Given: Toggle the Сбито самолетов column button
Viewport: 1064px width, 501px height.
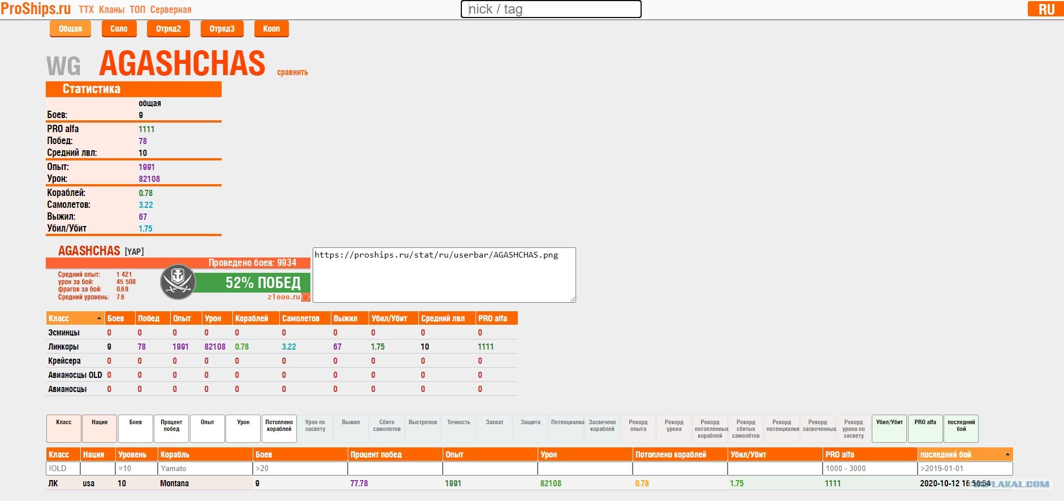Looking at the screenshot, I should coord(387,429).
